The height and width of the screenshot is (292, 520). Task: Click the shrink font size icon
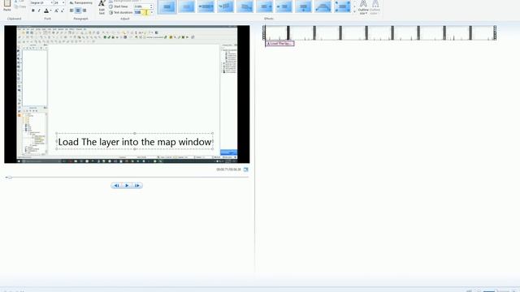(62, 11)
